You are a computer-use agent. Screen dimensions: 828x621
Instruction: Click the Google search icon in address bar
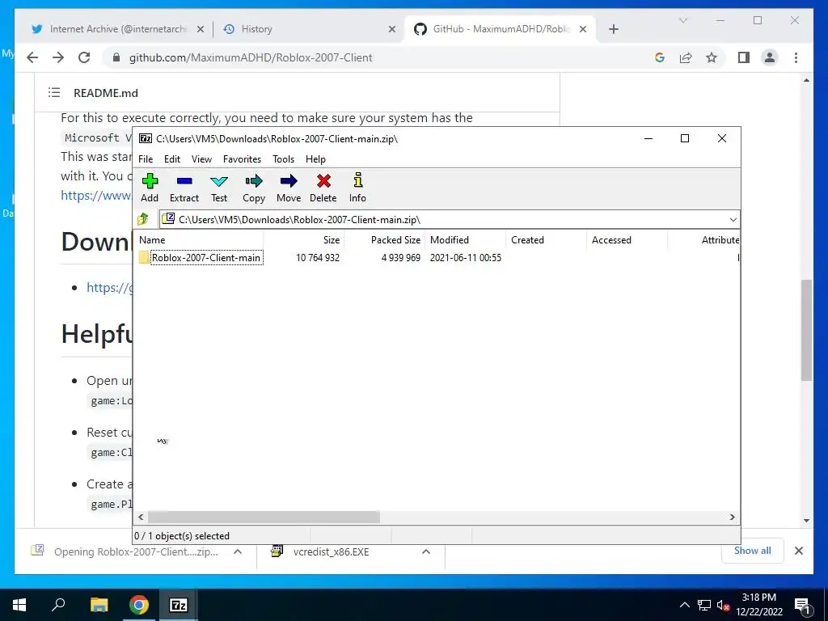coord(660,57)
